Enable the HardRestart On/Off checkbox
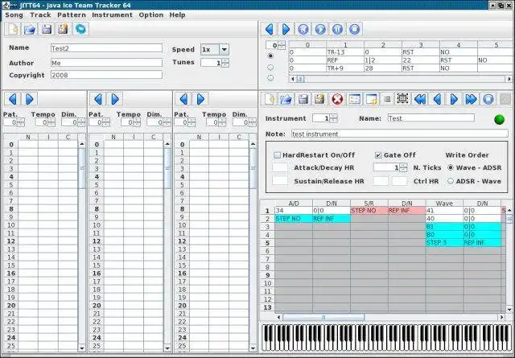The width and height of the screenshot is (515, 358). point(277,155)
